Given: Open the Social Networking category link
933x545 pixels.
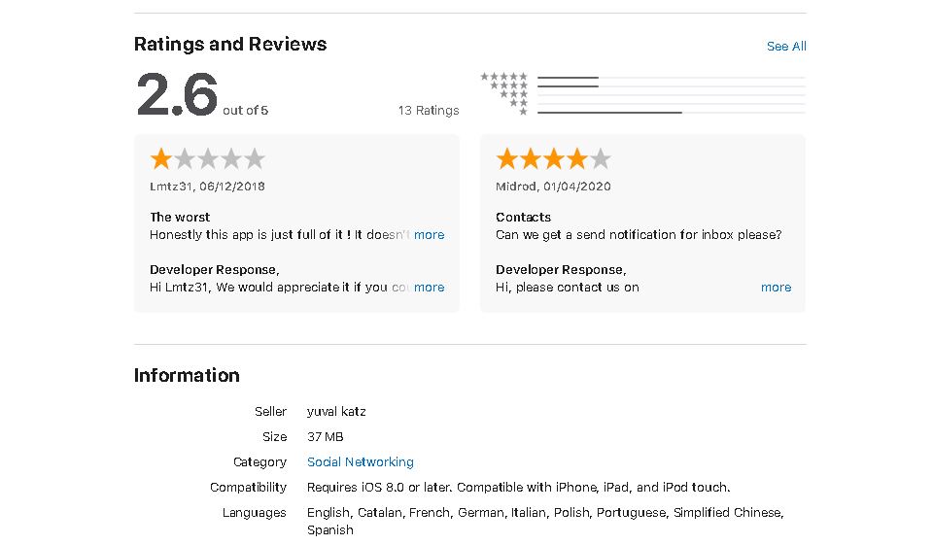Looking at the screenshot, I should coord(361,462).
